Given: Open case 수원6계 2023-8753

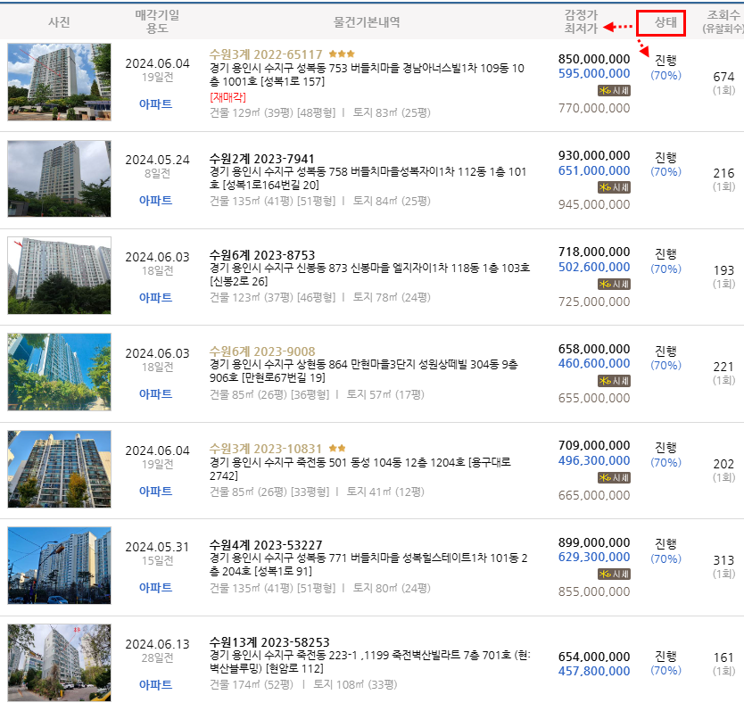Looking at the screenshot, I should click(x=262, y=255).
